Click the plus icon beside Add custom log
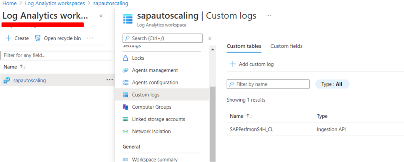Viewport: 404px width, 162px height. [233, 64]
